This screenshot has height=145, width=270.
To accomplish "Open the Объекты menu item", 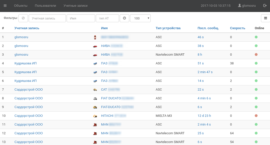I will (x=21, y=5).
